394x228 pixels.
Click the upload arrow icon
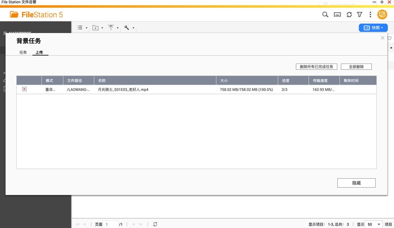pyautogui.click(x=111, y=28)
